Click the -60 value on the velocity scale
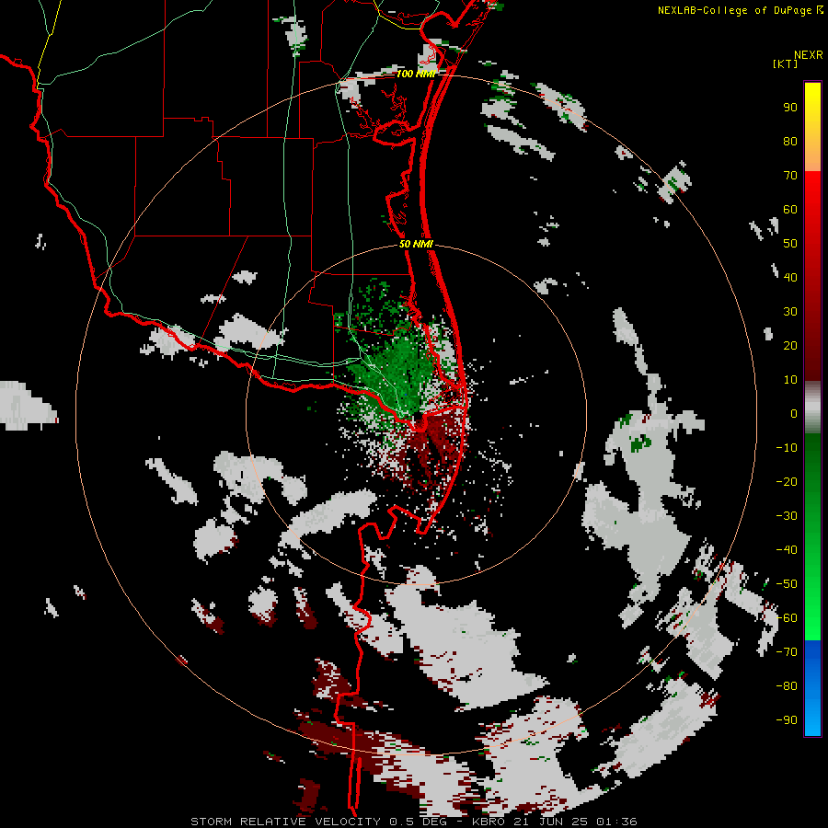This screenshot has height=828, width=828. pos(787,618)
